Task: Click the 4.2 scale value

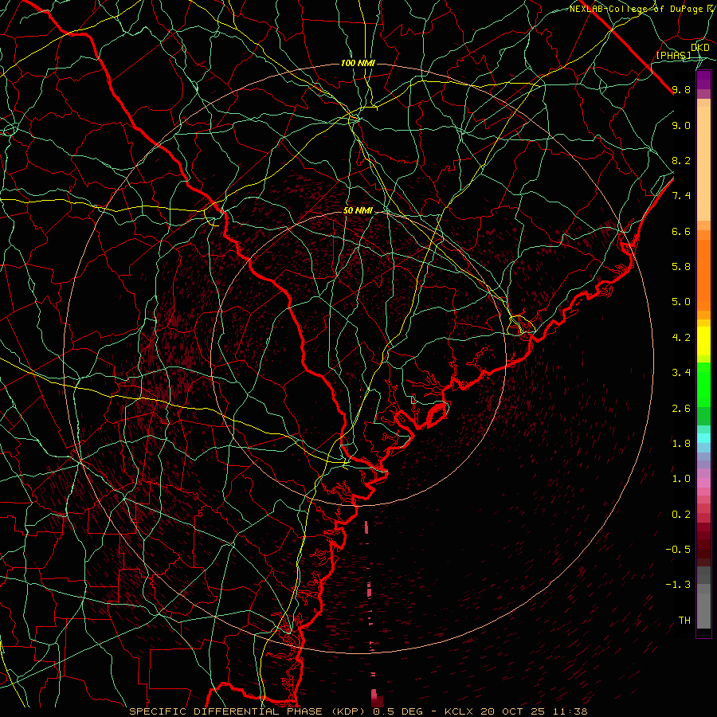Action: [681, 338]
